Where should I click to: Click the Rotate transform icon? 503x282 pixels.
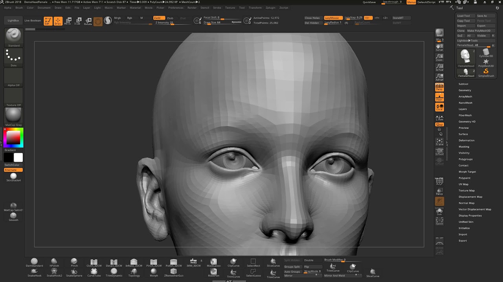tap(88, 21)
